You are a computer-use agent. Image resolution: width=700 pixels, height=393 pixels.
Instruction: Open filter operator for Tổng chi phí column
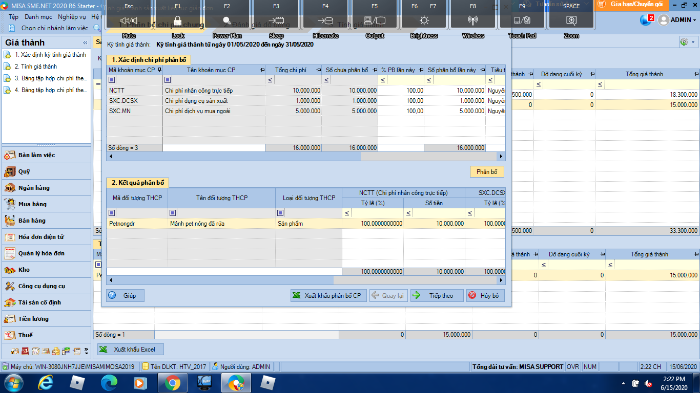click(270, 80)
